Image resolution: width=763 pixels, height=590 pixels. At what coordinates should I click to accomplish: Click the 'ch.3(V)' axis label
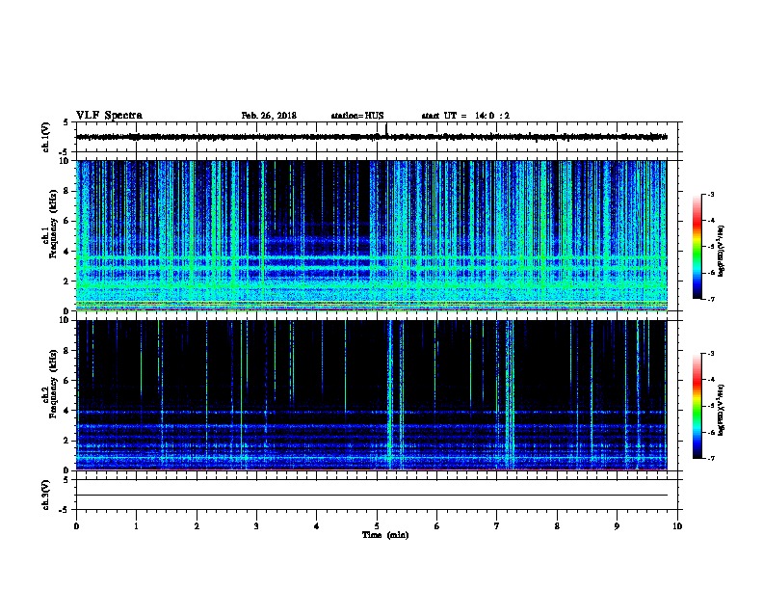[x=45, y=495]
